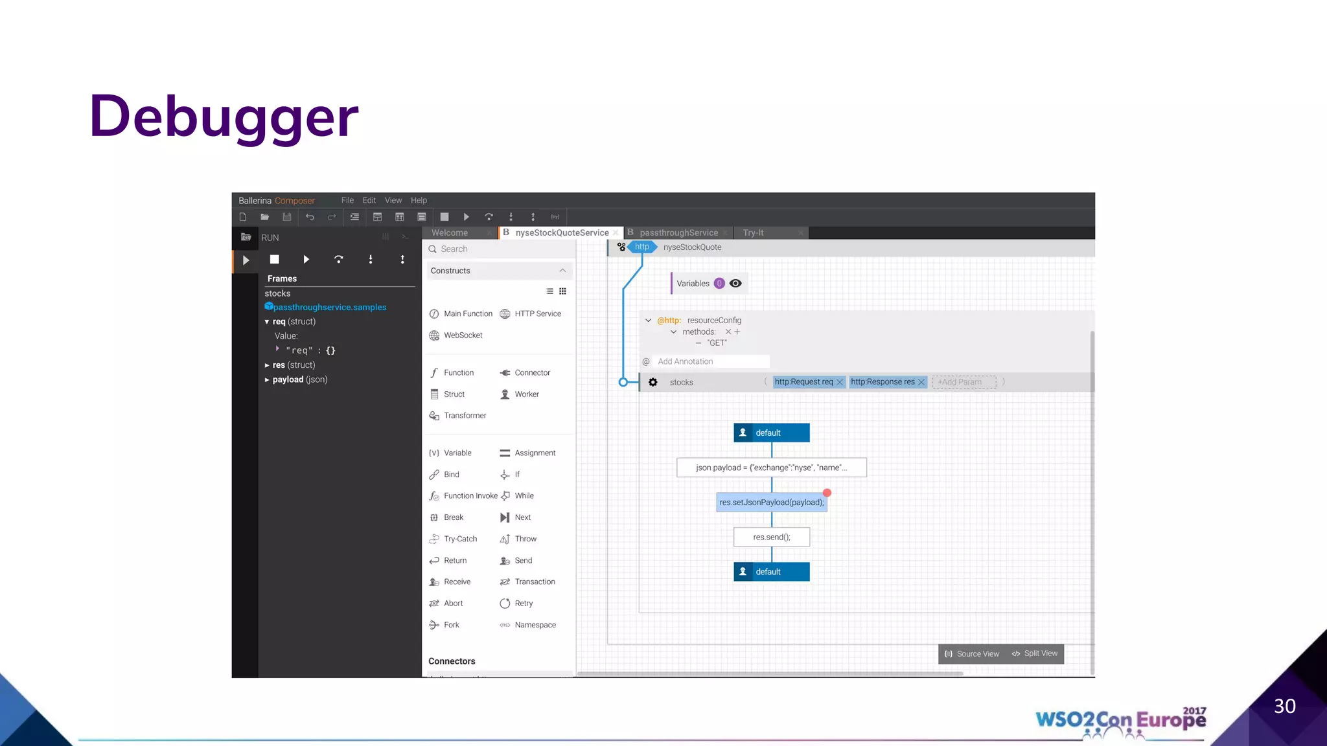Stop debugging in the RUN panel
The height and width of the screenshot is (746, 1327).
[x=275, y=259]
